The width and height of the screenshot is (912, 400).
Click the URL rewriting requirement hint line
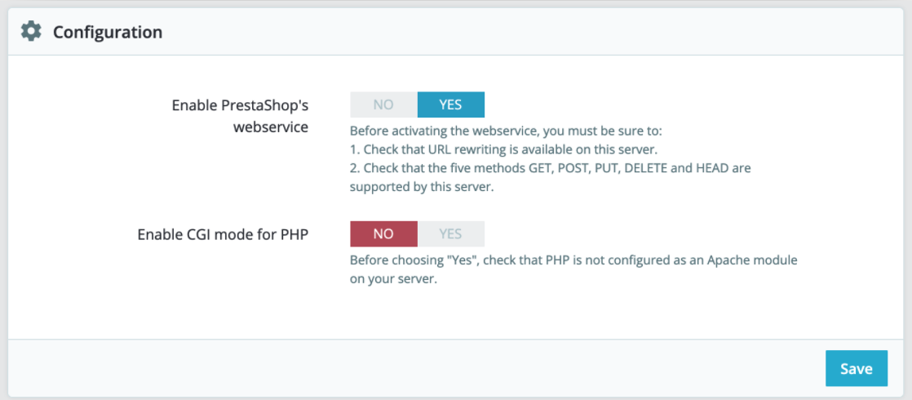503,149
